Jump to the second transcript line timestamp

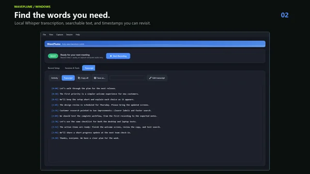pos(55,94)
